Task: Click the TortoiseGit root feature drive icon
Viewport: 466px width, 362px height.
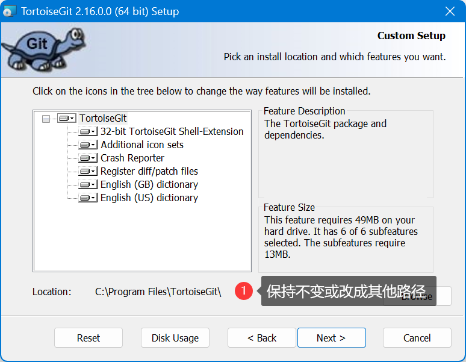Action: point(67,119)
